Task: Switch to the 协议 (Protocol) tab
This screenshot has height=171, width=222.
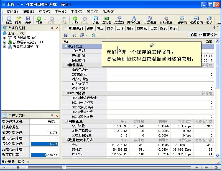Action: point(110,28)
